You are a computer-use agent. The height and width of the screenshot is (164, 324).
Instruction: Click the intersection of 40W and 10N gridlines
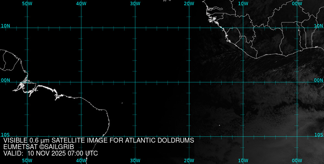[81, 28]
